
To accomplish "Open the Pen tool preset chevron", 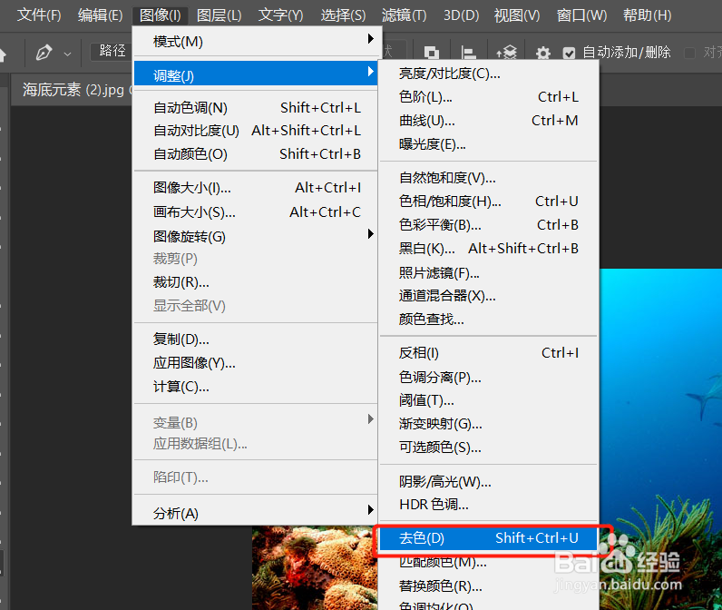I will pyautogui.click(x=68, y=54).
